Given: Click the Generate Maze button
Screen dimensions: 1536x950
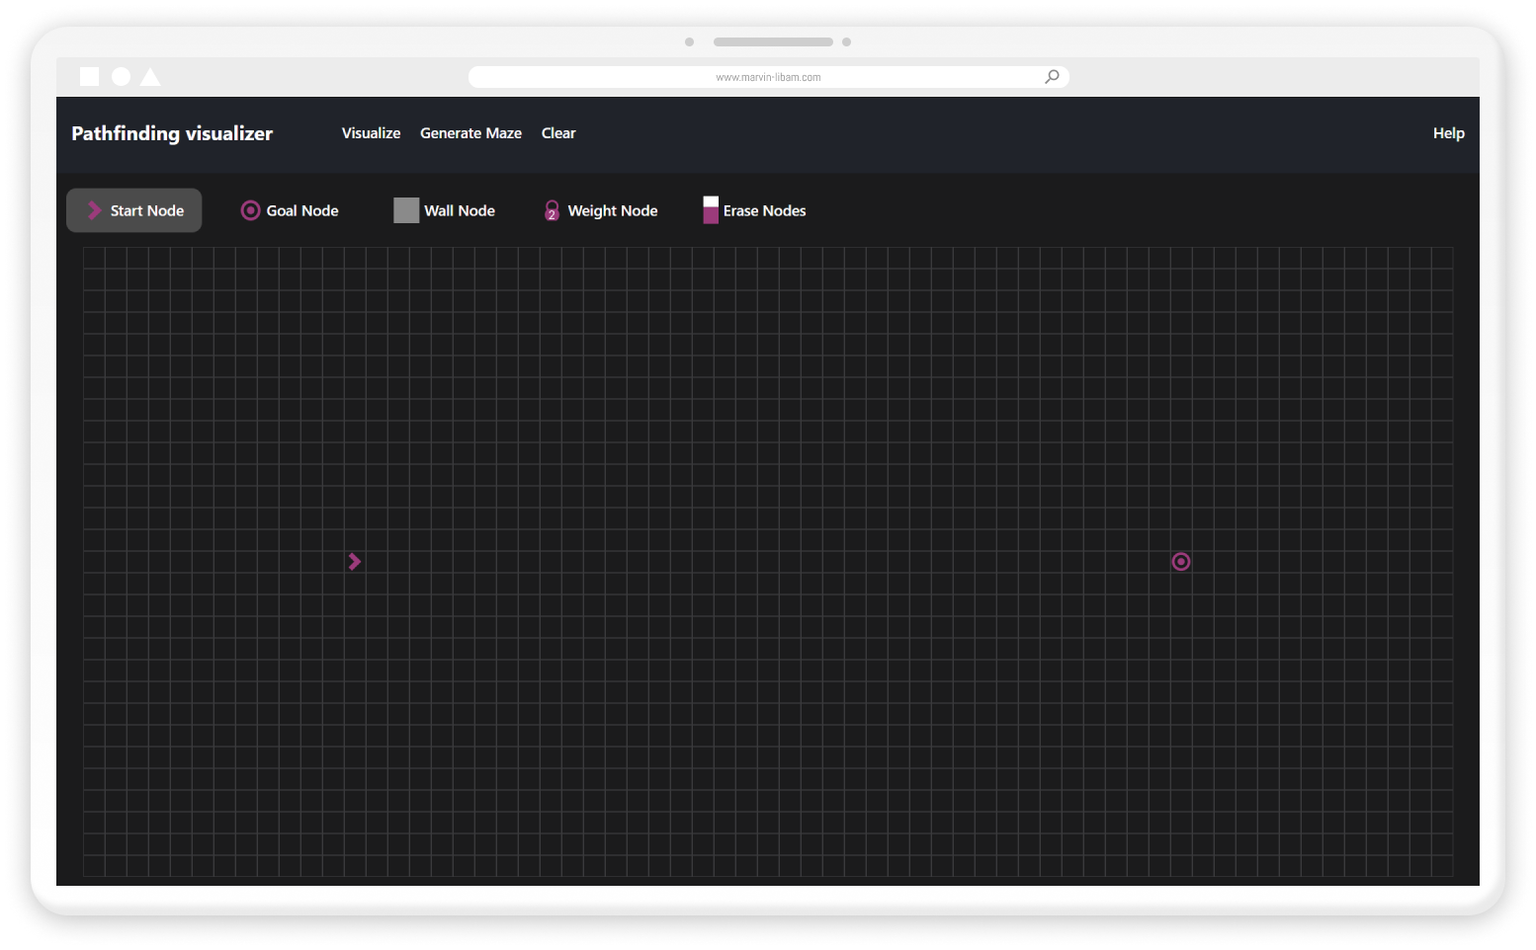Looking at the screenshot, I should coord(470,132).
